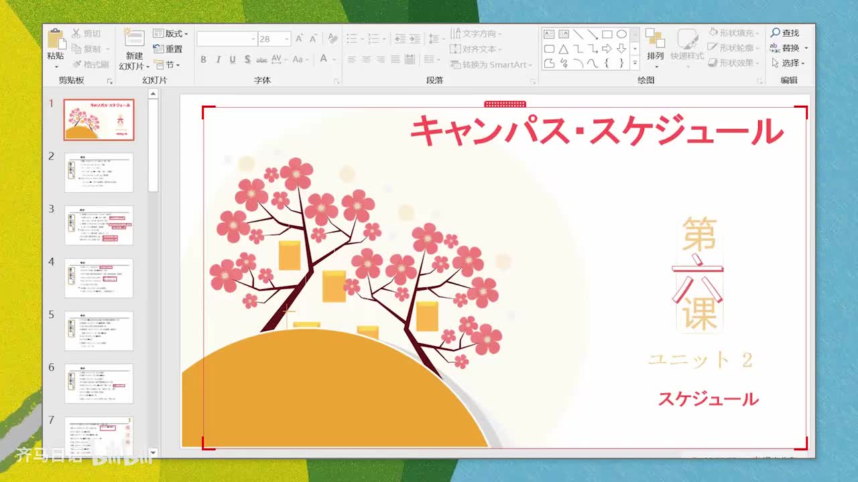
Task: Open the Arrange (排列) dropdown
Action: pos(655,48)
